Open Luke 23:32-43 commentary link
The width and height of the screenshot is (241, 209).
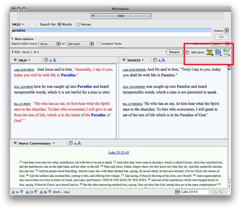(119, 153)
